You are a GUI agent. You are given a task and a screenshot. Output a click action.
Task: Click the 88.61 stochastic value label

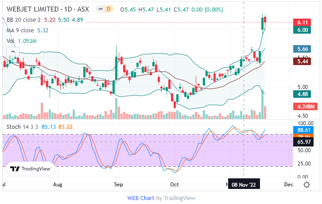tap(303, 130)
